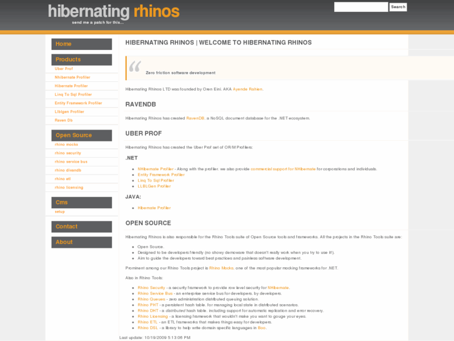Click the Last update timestamp text

155,337
